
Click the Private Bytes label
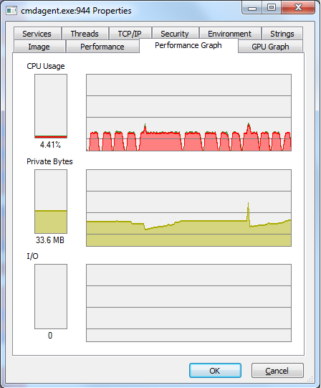pos(49,161)
